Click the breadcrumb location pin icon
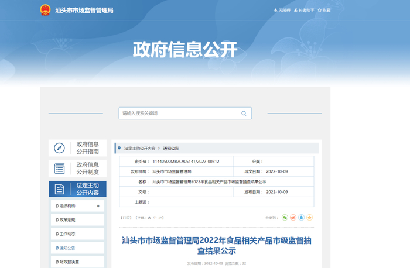Screen dimensions: 410x268 click(119, 148)
